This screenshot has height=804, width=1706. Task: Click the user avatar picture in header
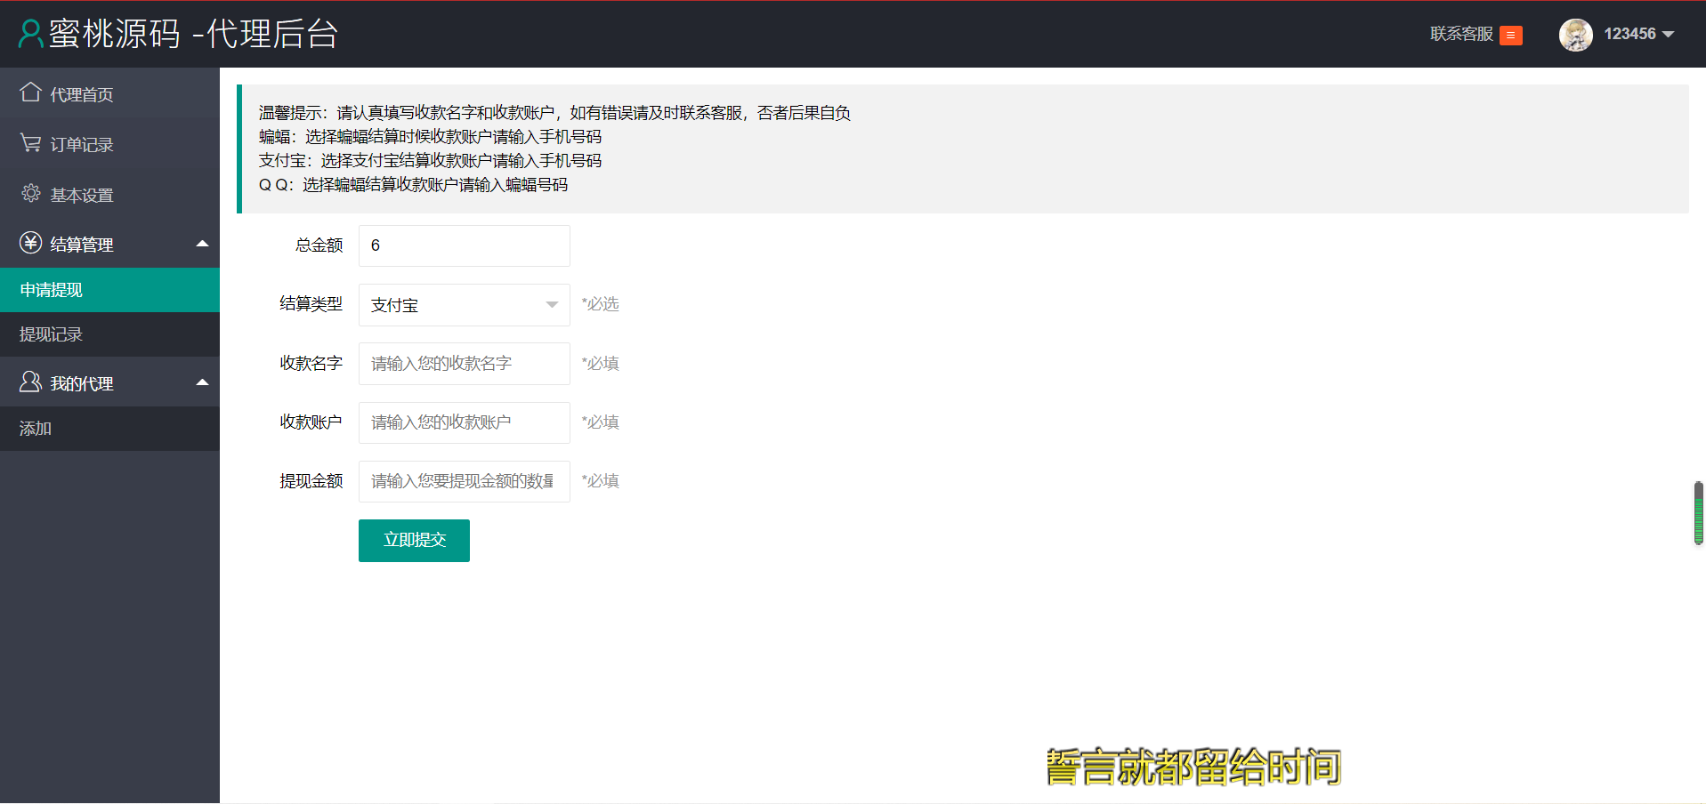[1575, 35]
